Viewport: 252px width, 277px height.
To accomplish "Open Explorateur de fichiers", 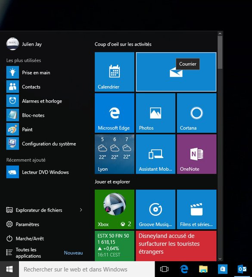I will click(x=39, y=210).
